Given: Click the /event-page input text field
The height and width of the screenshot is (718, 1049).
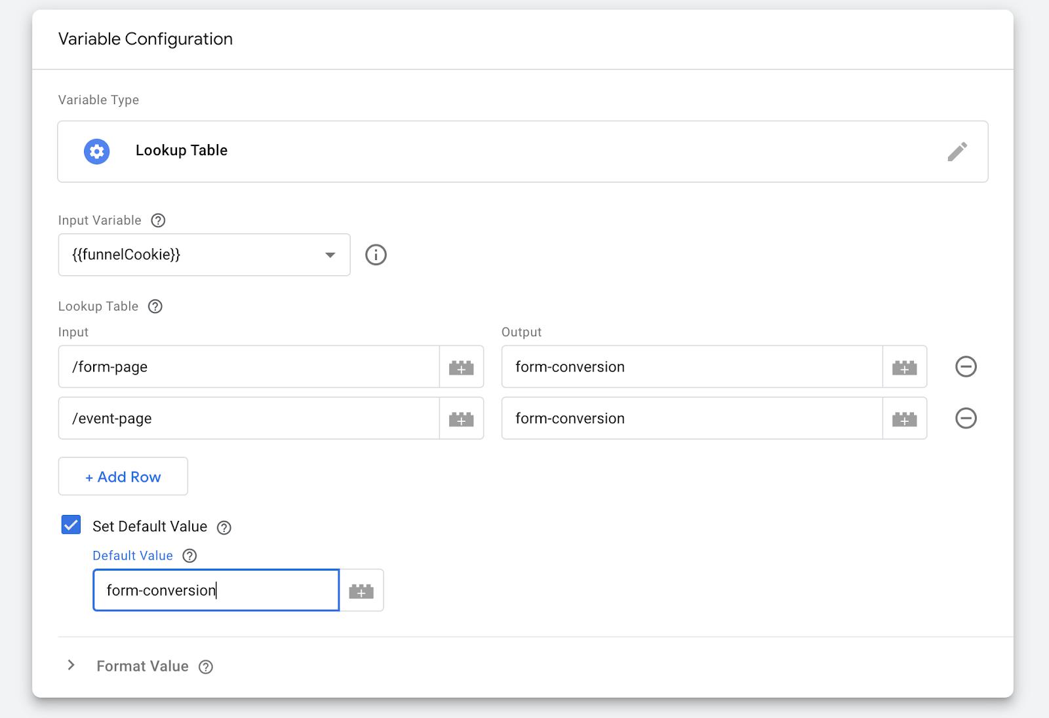Looking at the screenshot, I should [x=249, y=419].
